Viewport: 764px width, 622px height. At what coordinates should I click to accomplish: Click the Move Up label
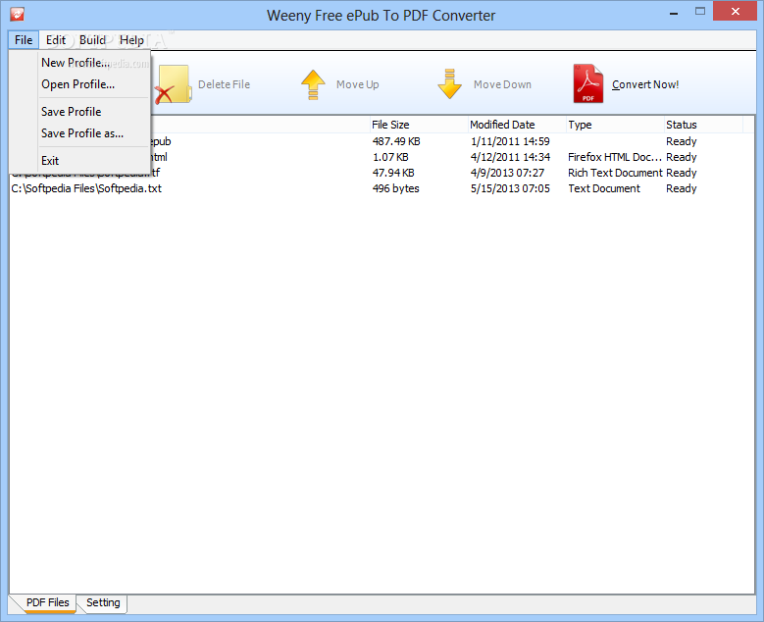point(358,84)
